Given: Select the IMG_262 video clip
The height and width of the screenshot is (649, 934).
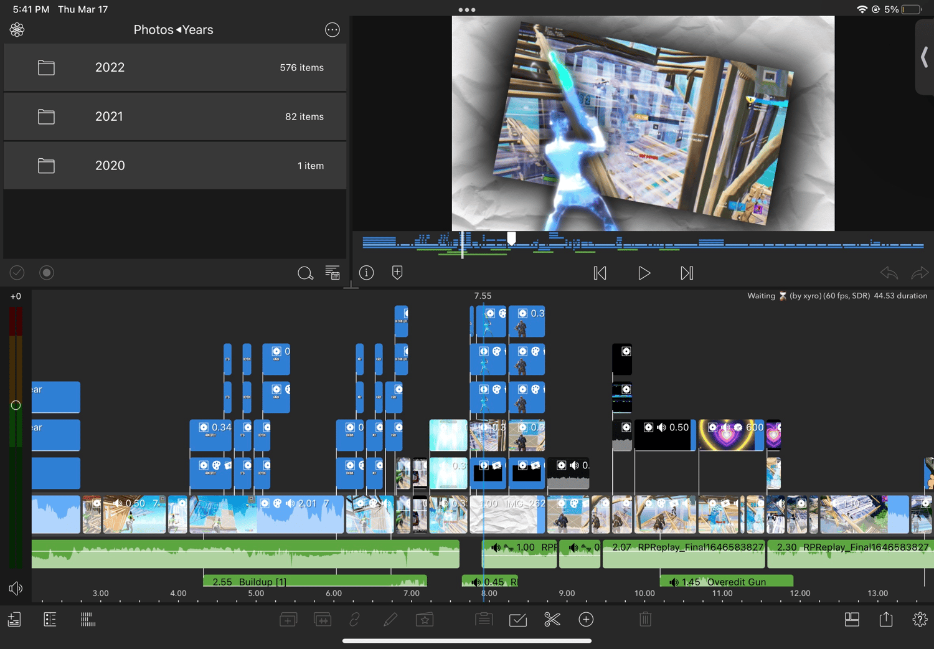Looking at the screenshot, I should click(x=508, y=514).
